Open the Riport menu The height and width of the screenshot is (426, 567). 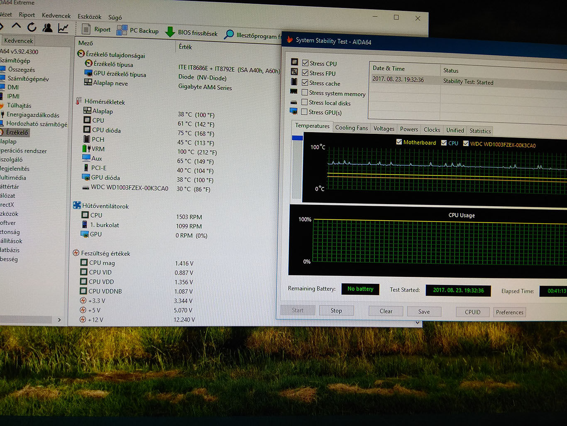(x=27, y=15)
